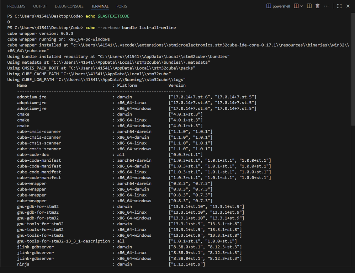Click the echo command word
Screen dimensions: 355x273
(x=90, y=16)
